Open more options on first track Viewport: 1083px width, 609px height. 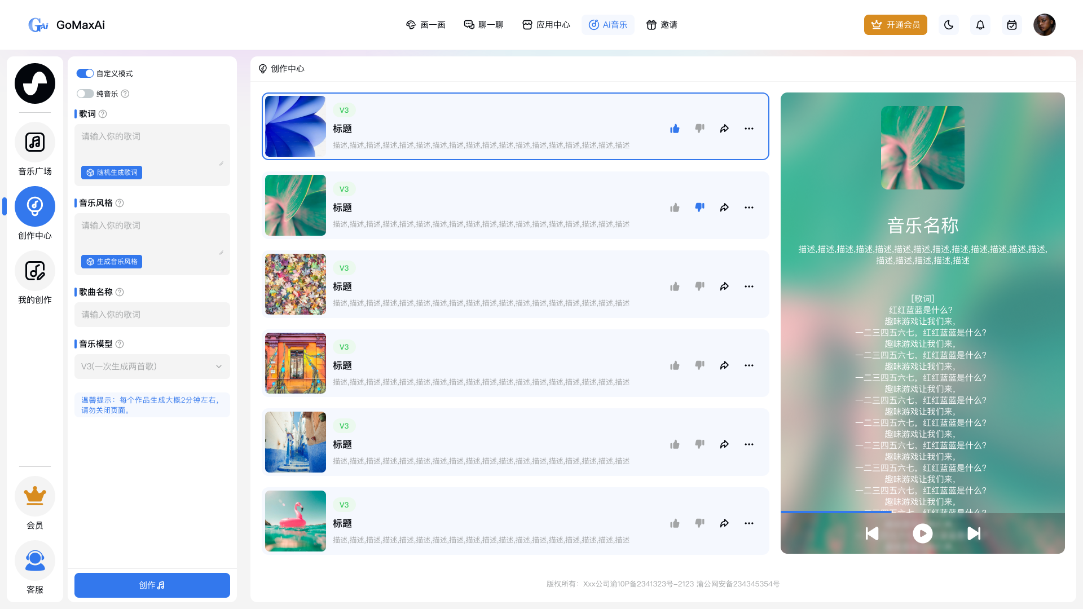pyautogui.click(x=749, y=129)
